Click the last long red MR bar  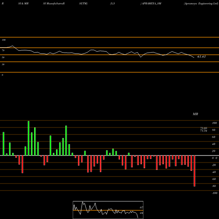coord(194,171)
